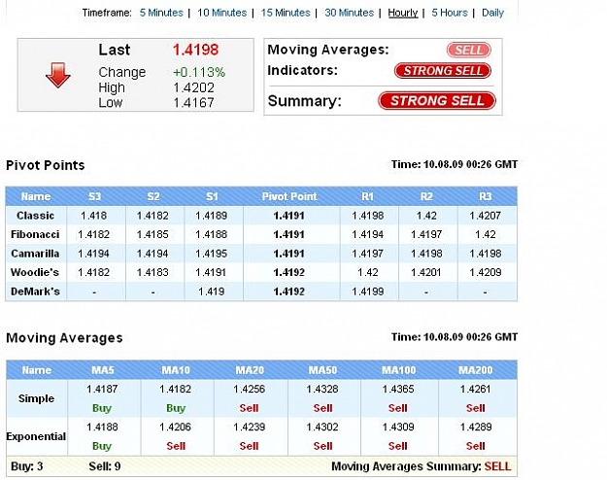Viewport: 607px width, 480px height.
Task: Select the Woodie's row label
Action: pos(35,272)
